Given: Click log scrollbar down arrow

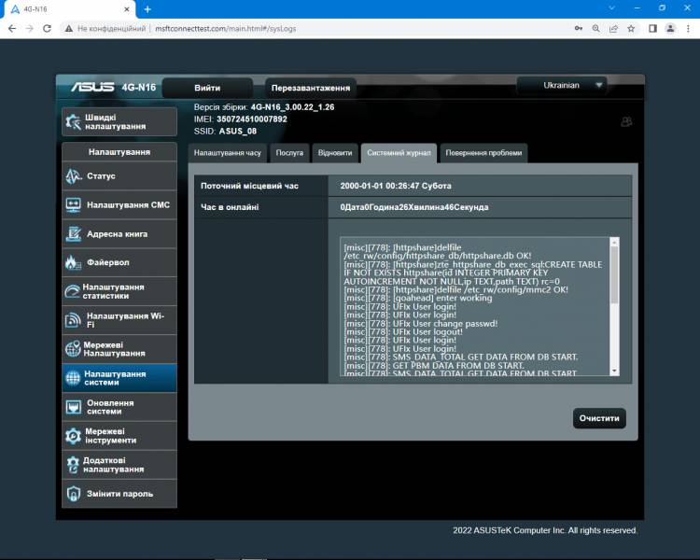Looking at the screenshot, I should (x=615, y=371).
